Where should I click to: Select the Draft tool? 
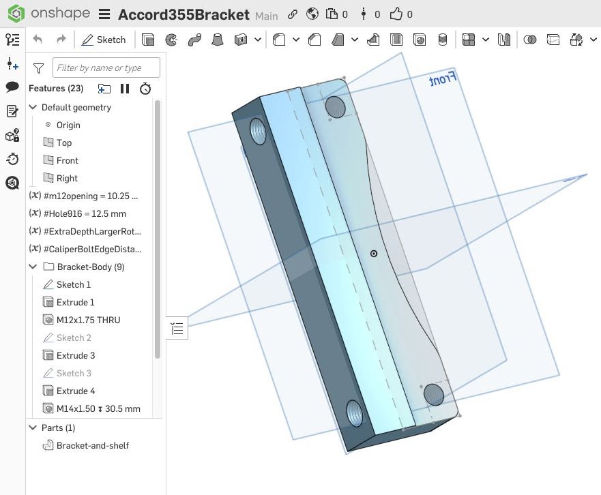[337, 40]
